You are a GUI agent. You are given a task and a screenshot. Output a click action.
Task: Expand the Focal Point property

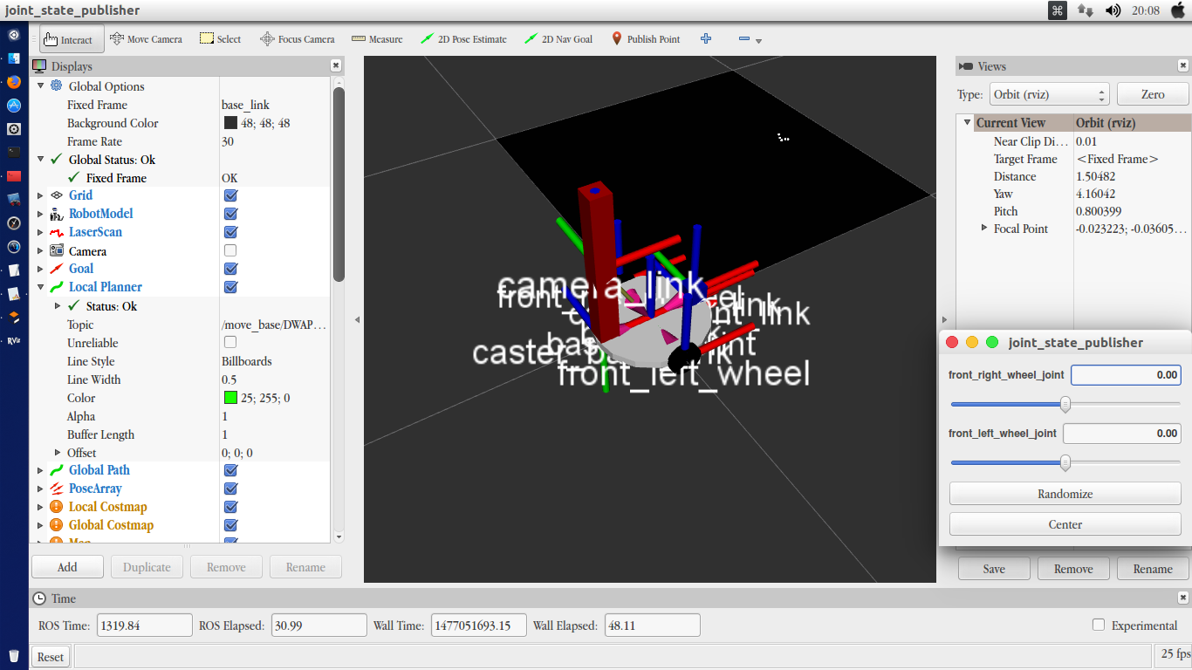984,229
